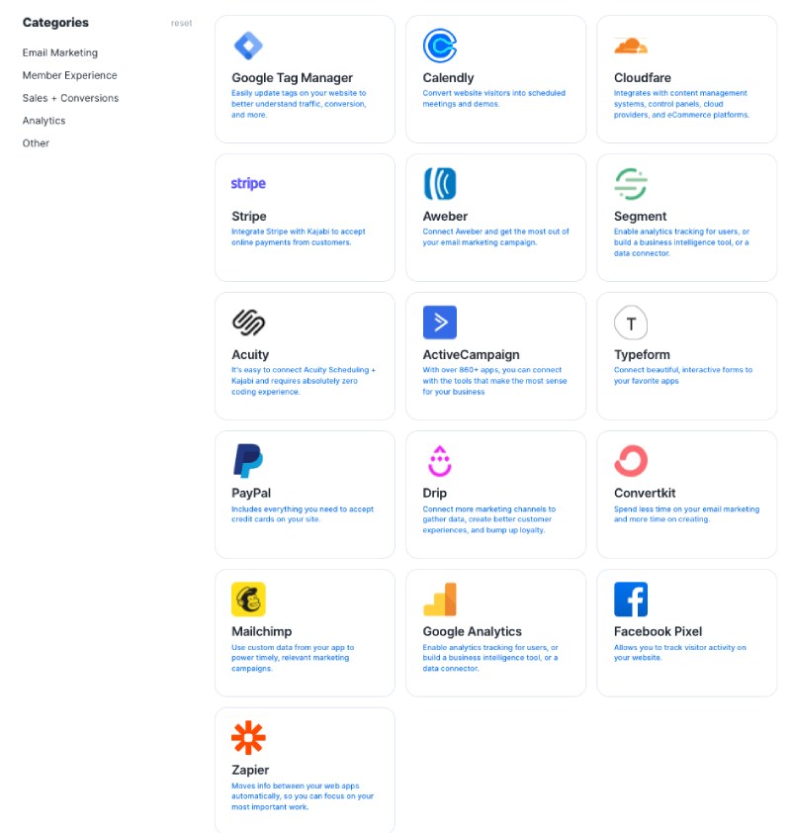Image resolution: width=791 pixels, height=833 pixels.
Task: Click the Convertkit red circle icon
Action: pyautogui.click(x=631, y=461)
